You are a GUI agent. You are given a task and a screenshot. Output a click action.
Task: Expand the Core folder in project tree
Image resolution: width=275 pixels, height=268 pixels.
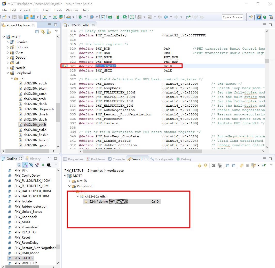8,52
